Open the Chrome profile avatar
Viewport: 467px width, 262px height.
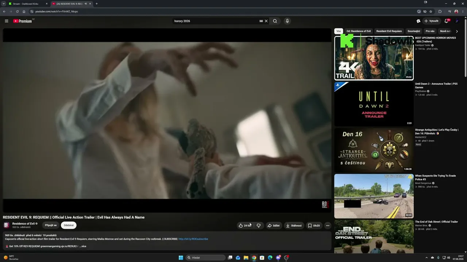[x=456, y=11]
